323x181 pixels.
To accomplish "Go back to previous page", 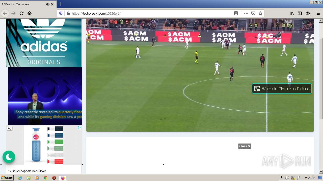I will tap(5, 13).
